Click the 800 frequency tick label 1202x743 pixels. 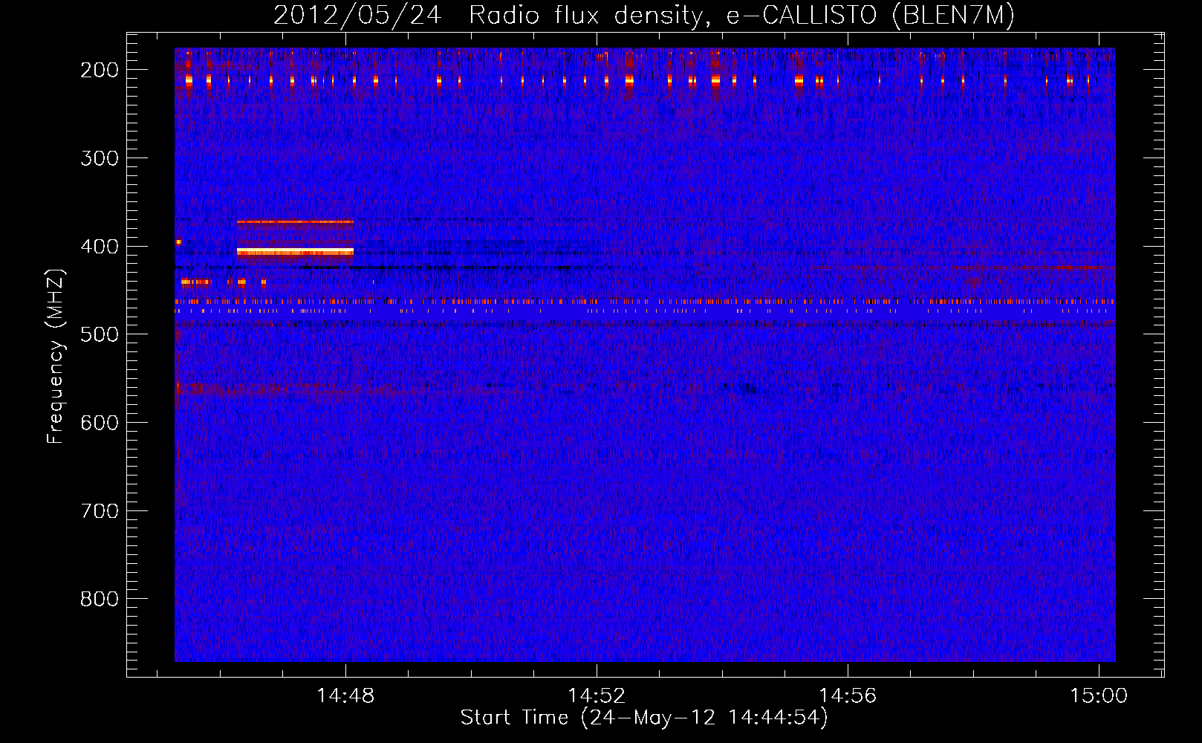tap(99, 599)
